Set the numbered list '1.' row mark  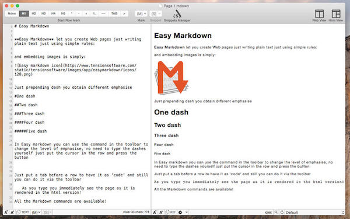point(94,13)
